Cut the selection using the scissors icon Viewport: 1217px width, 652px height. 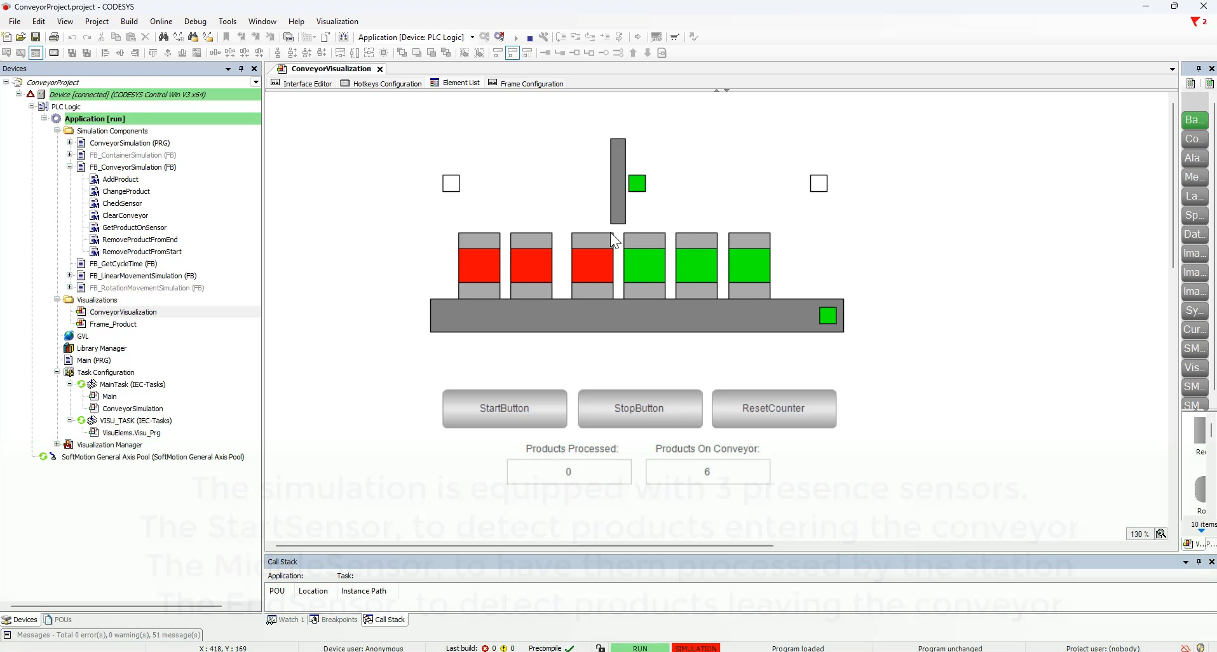(101, 37)
